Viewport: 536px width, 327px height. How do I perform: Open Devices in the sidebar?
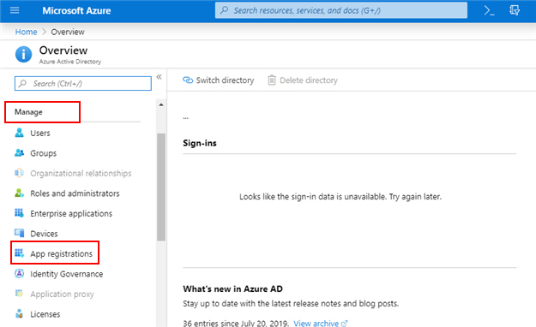(44, 234)
